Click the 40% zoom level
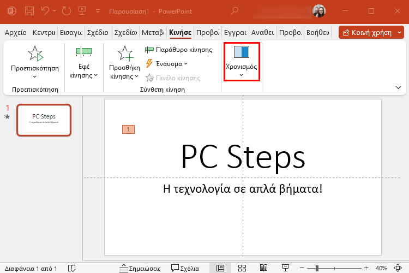 pos(381,268)
